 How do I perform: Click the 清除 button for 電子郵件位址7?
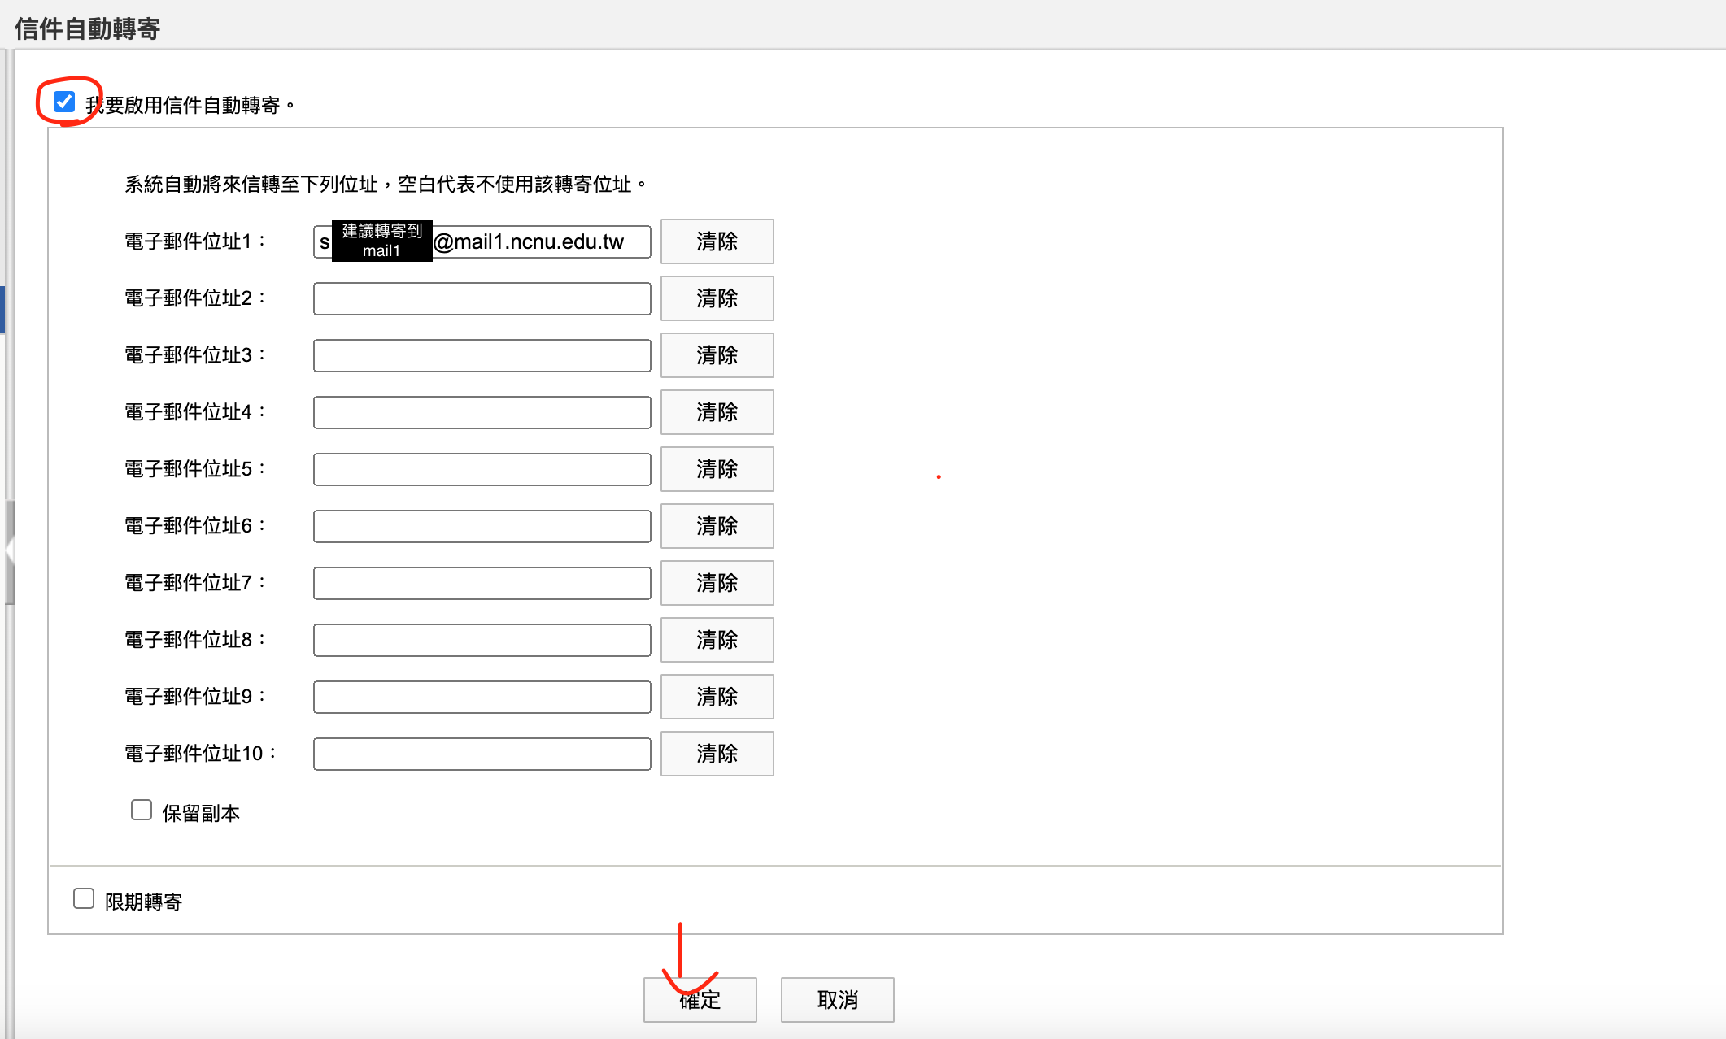coord(717,583)
